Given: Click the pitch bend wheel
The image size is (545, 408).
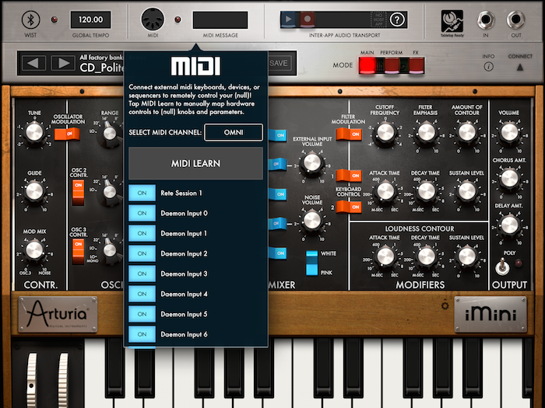Looking at the screenshot, I should 32,380.
